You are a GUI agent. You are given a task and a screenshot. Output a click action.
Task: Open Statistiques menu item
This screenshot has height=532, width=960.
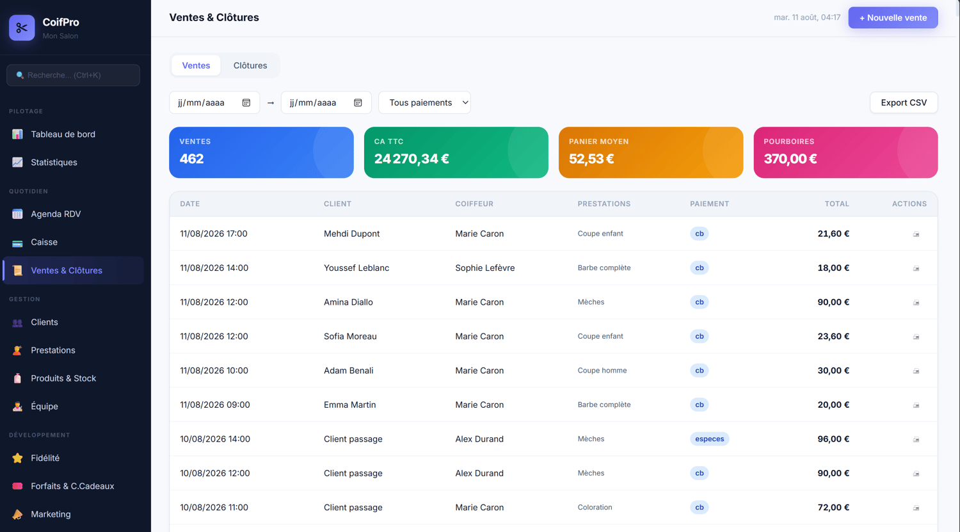coord(73,163)
